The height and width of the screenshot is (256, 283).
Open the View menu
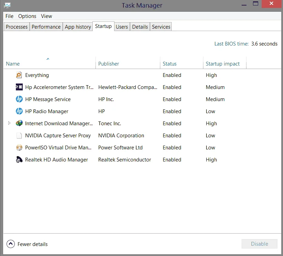[47, 16]
